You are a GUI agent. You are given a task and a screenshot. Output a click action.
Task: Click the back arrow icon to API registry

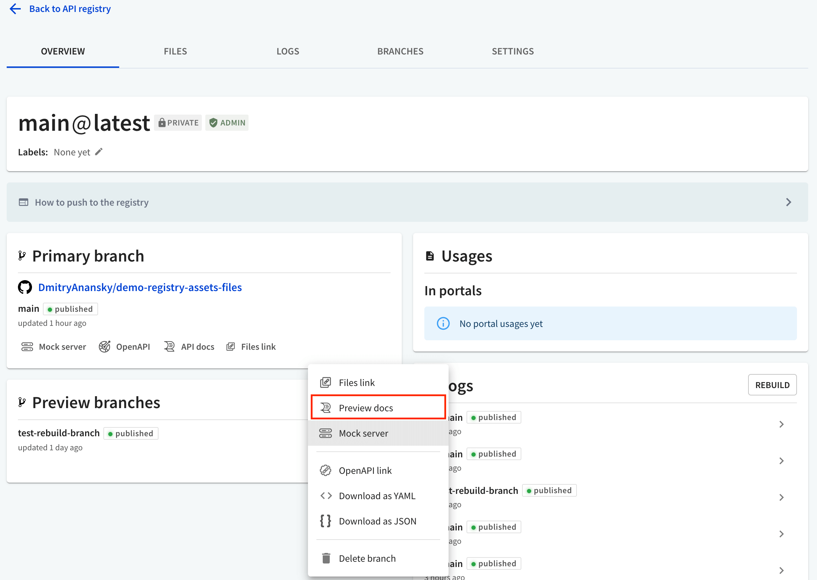[15, 8]
